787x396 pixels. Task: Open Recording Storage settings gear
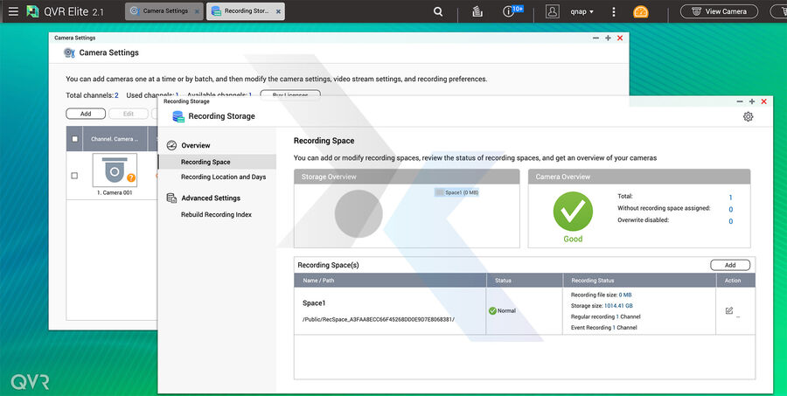coord(749,116)
